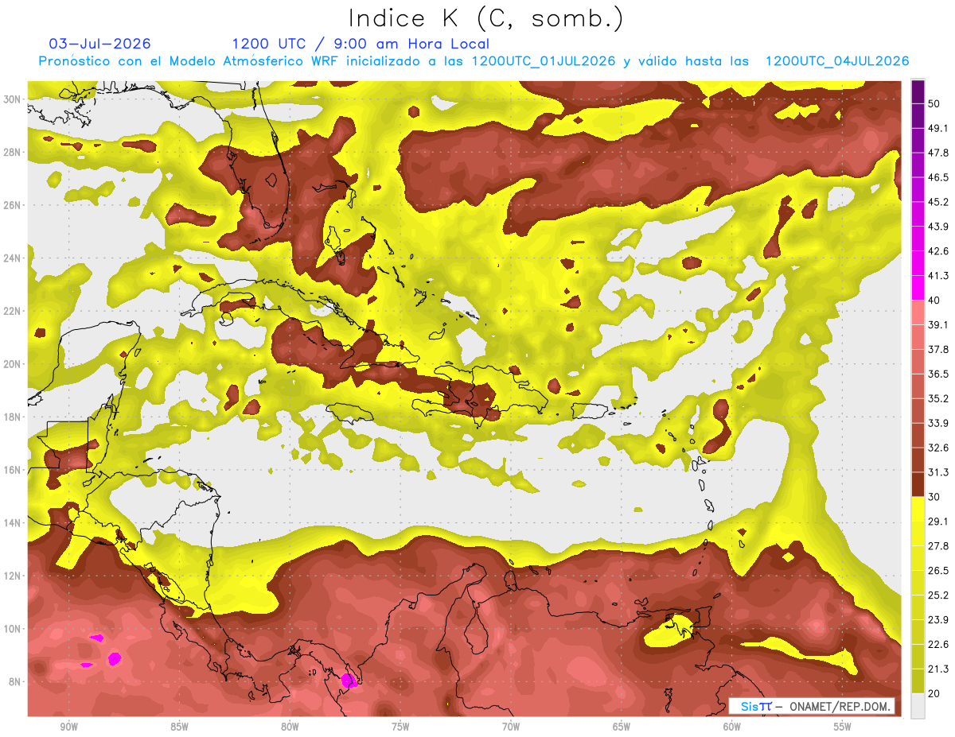Click the "47.8" value on the color scale
This screenshot has height=737, width=955.
[939, 153]
